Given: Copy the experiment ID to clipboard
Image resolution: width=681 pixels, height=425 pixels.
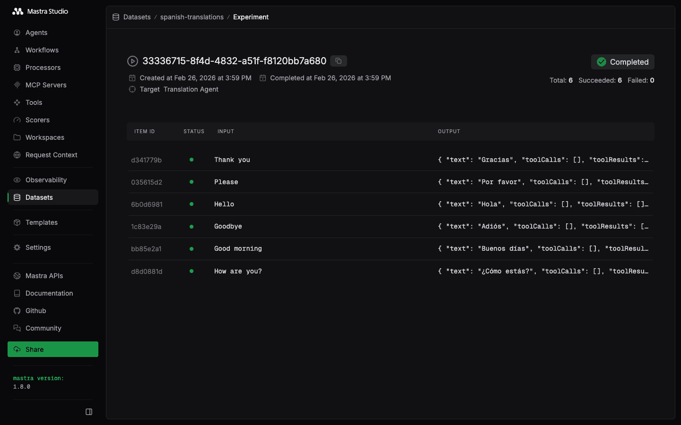Looking at the screenshot, I should tap(338, 61).
